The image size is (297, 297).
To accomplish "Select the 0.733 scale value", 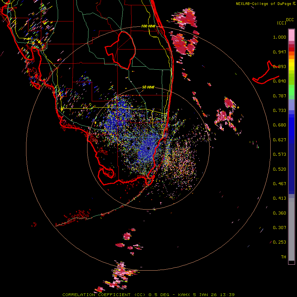I will point(280,111).
